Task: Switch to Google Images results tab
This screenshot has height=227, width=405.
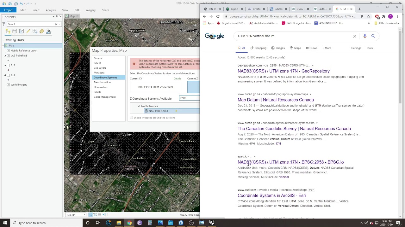Action: pyautogui.click(x=277, y=48)
